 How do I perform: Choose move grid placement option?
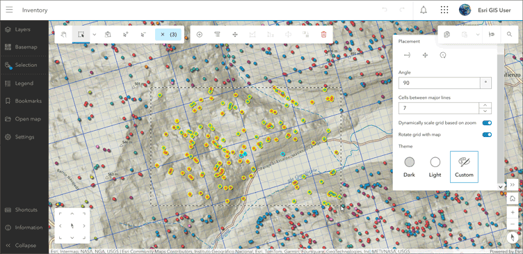pyautogui.click(x=425, y=56)
